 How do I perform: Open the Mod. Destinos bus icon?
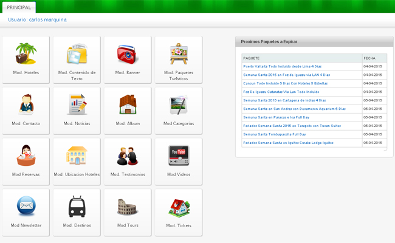(x=77, y=207)
